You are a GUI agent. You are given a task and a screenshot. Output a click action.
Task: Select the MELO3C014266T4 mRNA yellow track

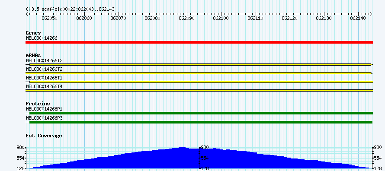199,91
